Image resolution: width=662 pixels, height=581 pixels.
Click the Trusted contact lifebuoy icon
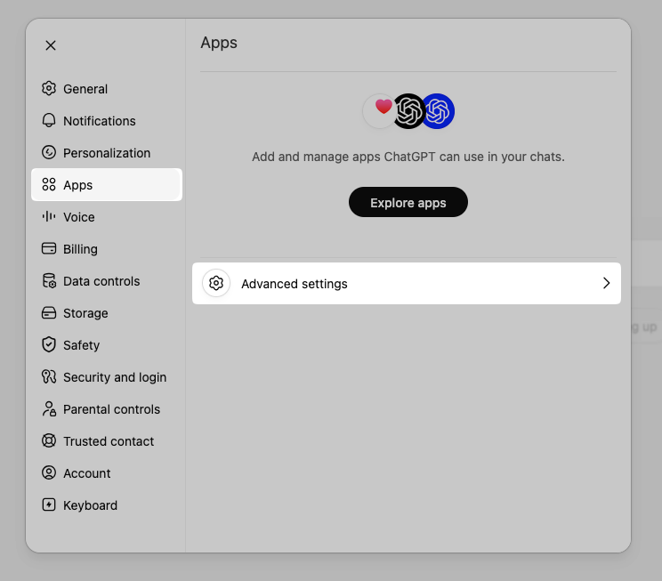point(49,440)
